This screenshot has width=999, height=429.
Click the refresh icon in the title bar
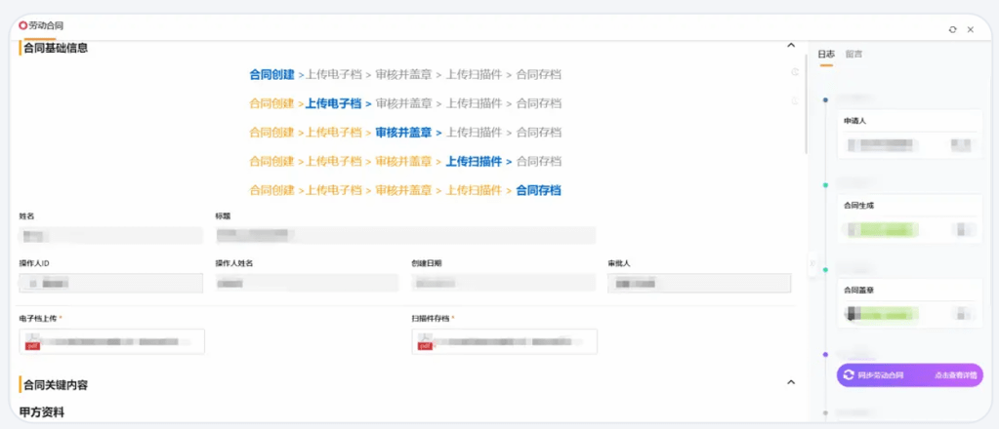click(952, 29)
